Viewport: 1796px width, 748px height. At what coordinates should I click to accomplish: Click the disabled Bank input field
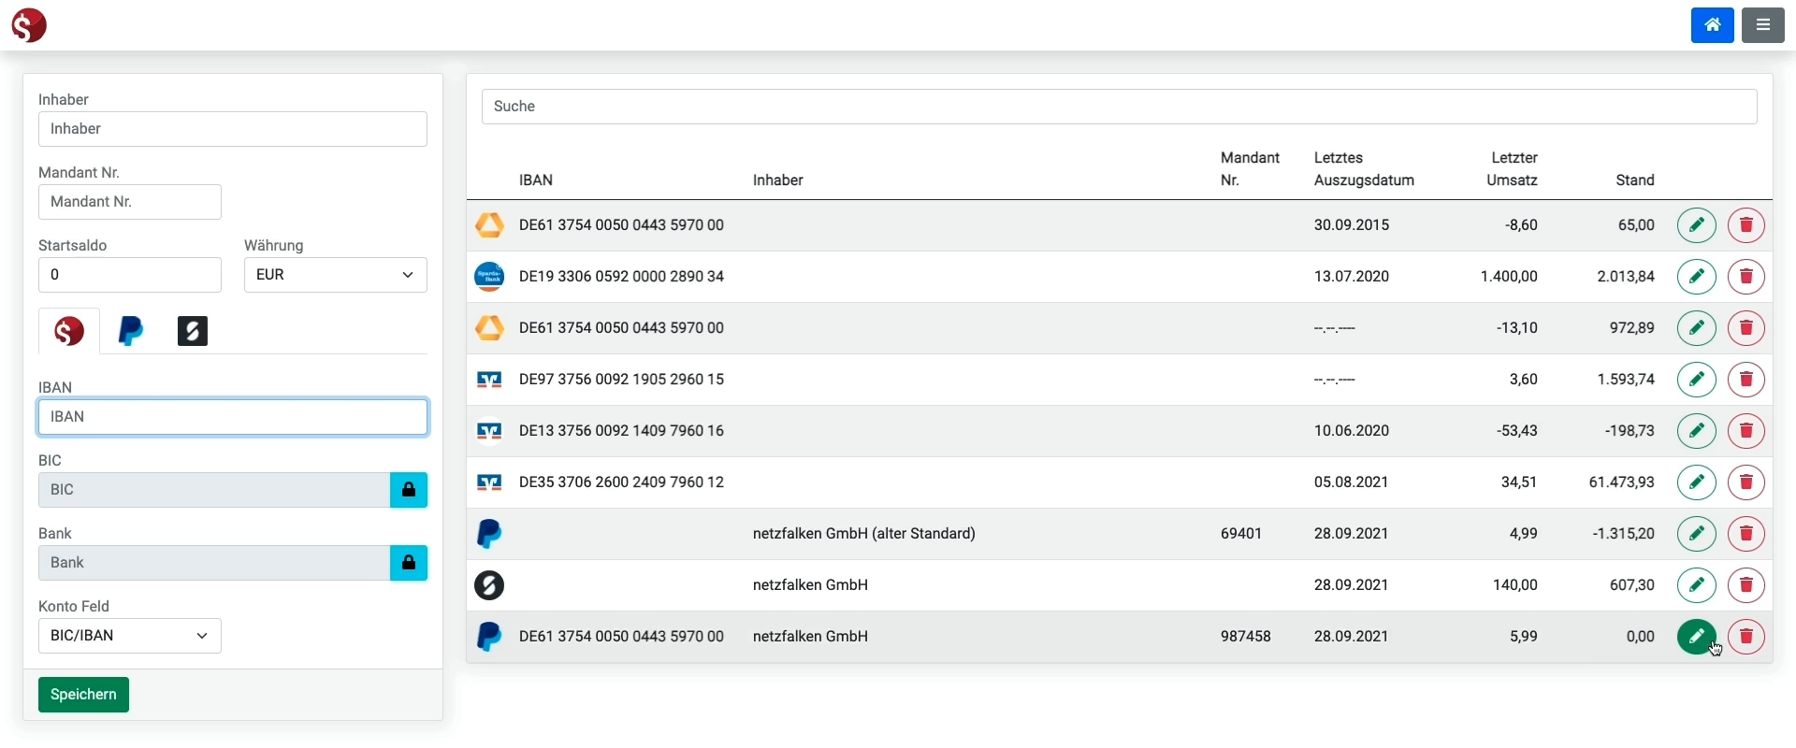point(214,563)
